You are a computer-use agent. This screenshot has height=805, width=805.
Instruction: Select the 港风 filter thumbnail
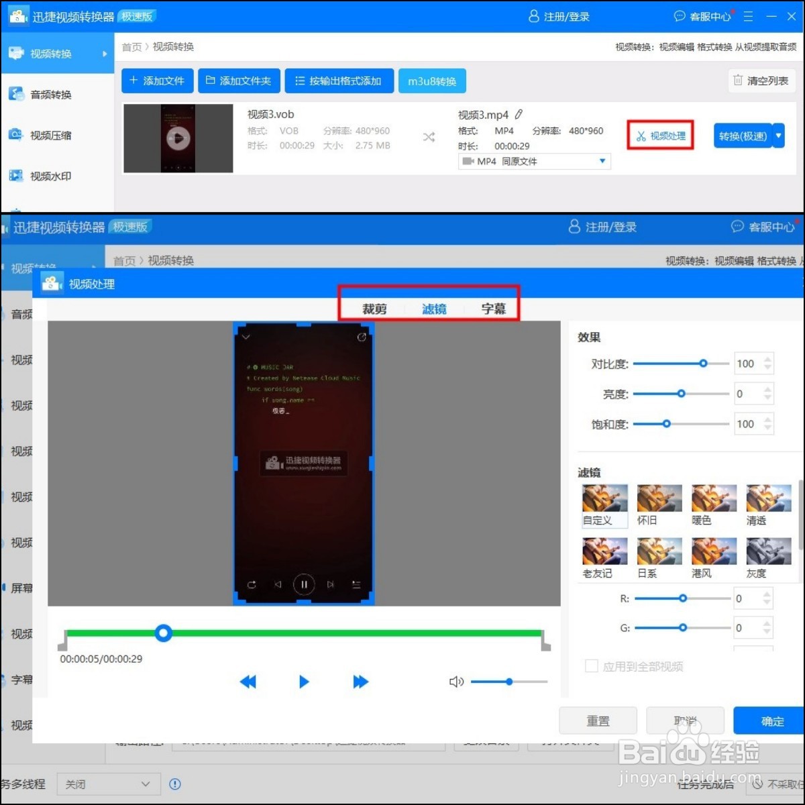pyautogui.click(x=714, y=558)
